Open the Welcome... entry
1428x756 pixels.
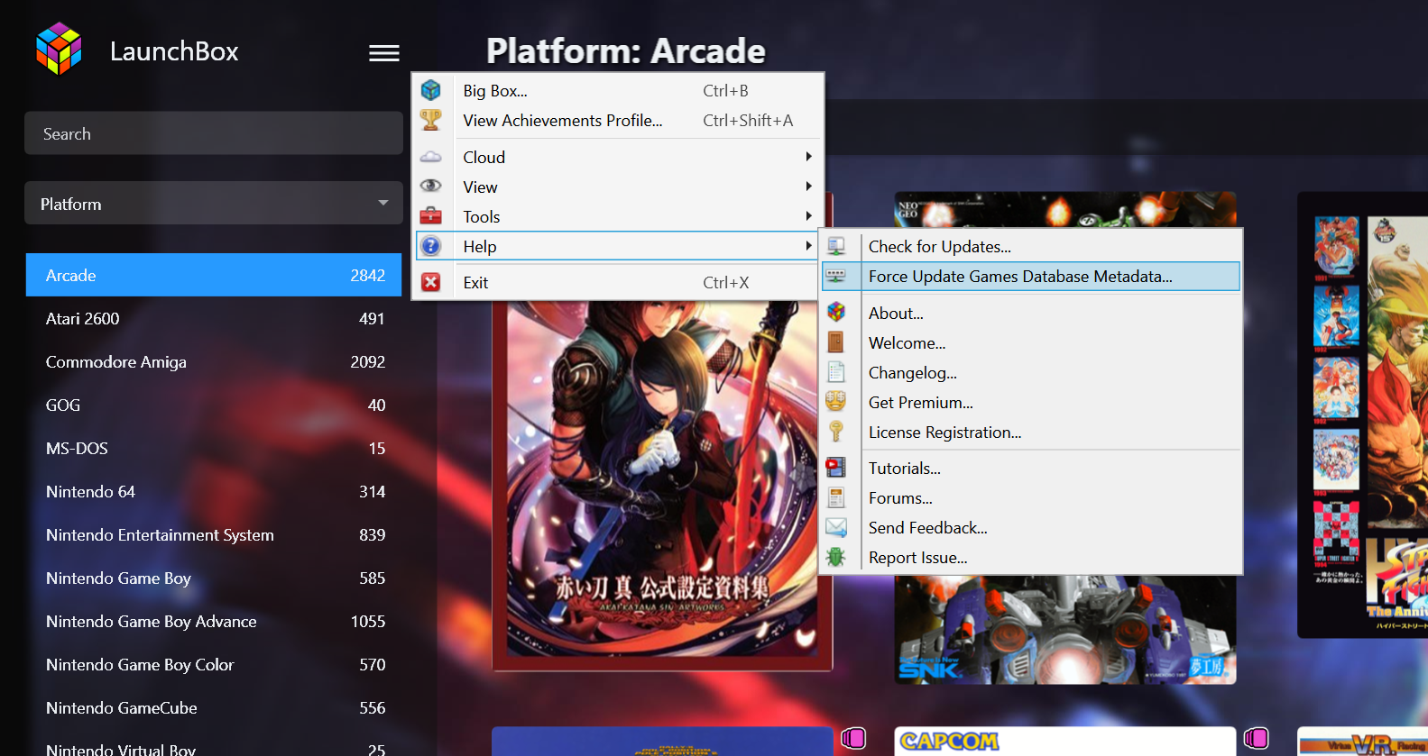pos(1031,342)
